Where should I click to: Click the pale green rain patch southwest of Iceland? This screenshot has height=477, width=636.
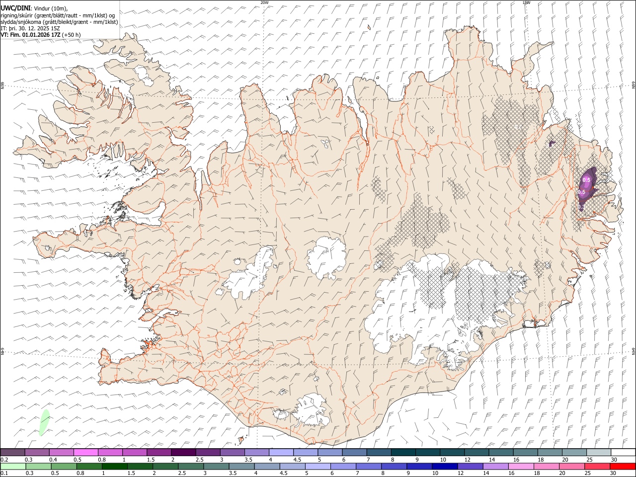44,423
